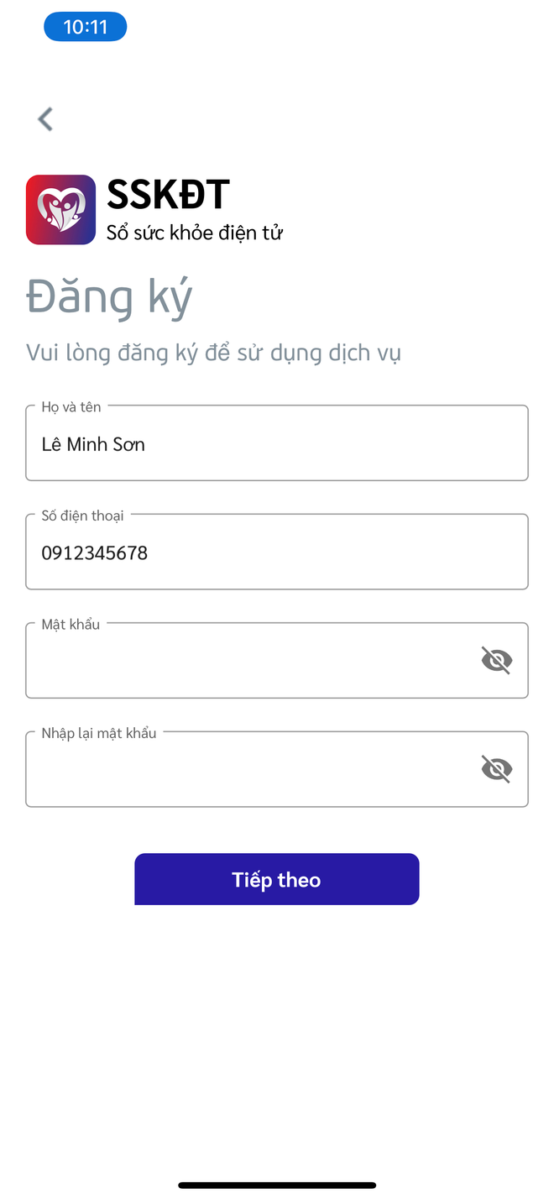Click the Sổ sức khỏe điện tử subtitle
This screenshot has height=1199, width=554.
(x=194, y=233)
